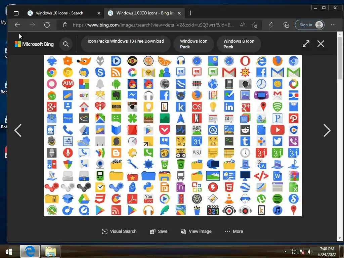Save the image to collection
Image resolution: width=344 pixels, height=258 pixels.
[159, 231]
